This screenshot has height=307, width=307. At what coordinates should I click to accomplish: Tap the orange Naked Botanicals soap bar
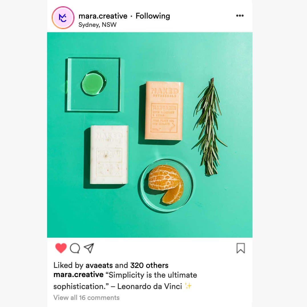point(164,111)
